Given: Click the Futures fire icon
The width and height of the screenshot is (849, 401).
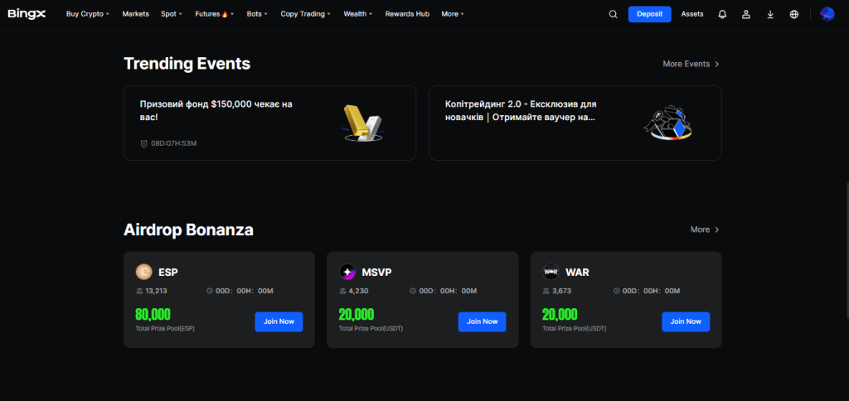Looking at the screenshot, I should click(x=225, y=14).
